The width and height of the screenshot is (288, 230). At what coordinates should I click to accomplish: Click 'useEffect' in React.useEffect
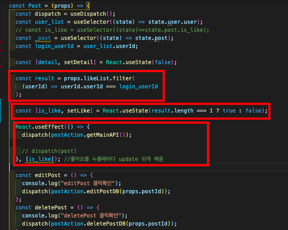coord(49,127)
